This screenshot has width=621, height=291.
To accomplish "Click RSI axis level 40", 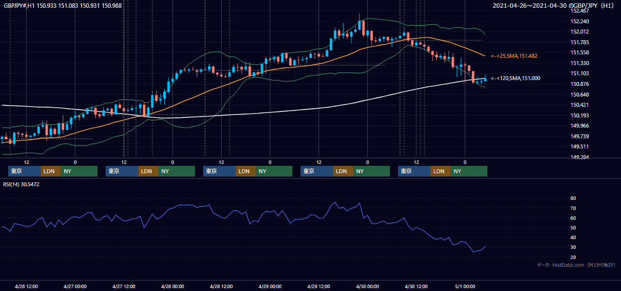I will coord(573,237).
